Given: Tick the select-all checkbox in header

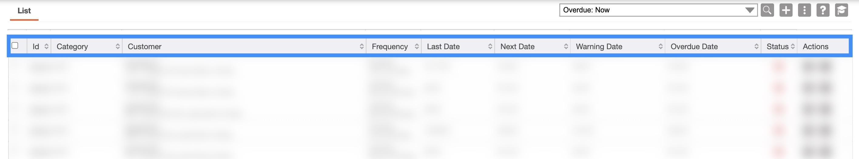Looking at the screenshot, I should click(x=15, y=46).
